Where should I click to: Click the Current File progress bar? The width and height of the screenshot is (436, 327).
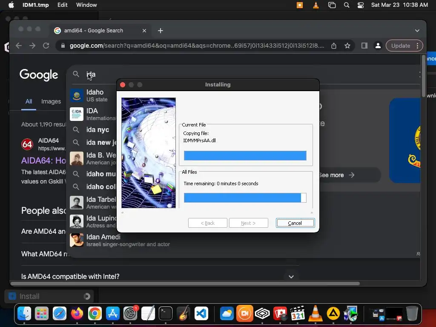coord(245,155)
